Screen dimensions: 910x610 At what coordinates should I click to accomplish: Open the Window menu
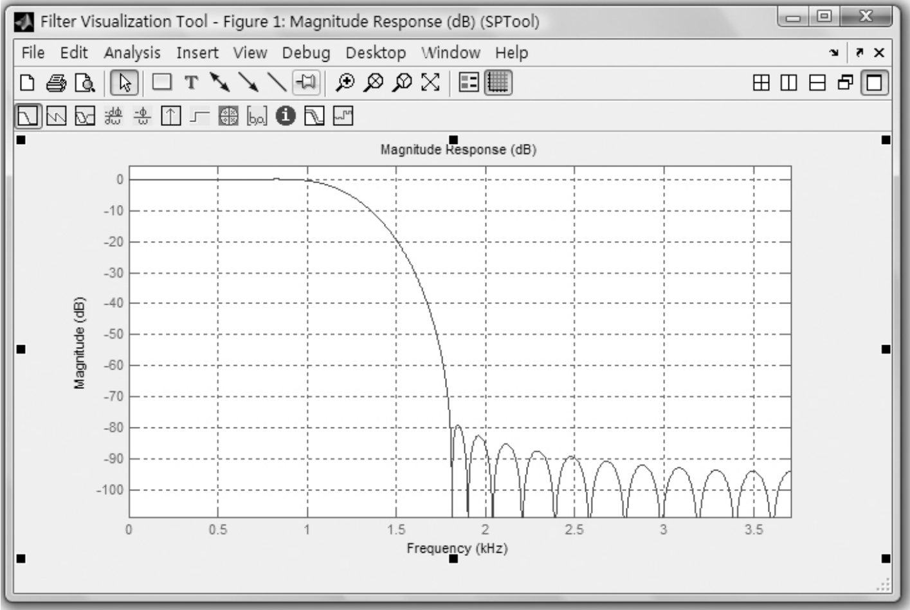coord(451,52)
